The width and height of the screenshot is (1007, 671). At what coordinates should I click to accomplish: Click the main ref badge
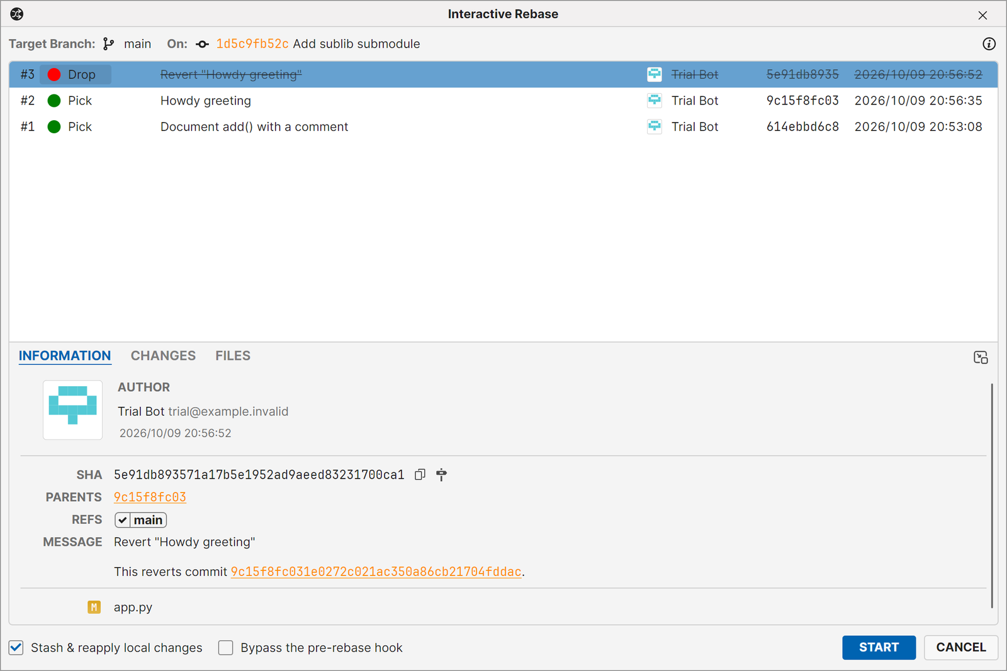coord(141,520)
